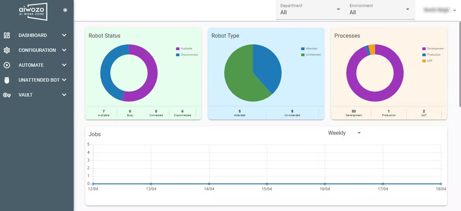Expand the user profile menu chevron
Screen dimensions: 461x211
(x=455, y=10)
